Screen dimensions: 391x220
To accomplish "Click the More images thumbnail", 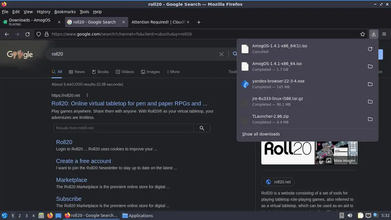I will coord(337,153).
